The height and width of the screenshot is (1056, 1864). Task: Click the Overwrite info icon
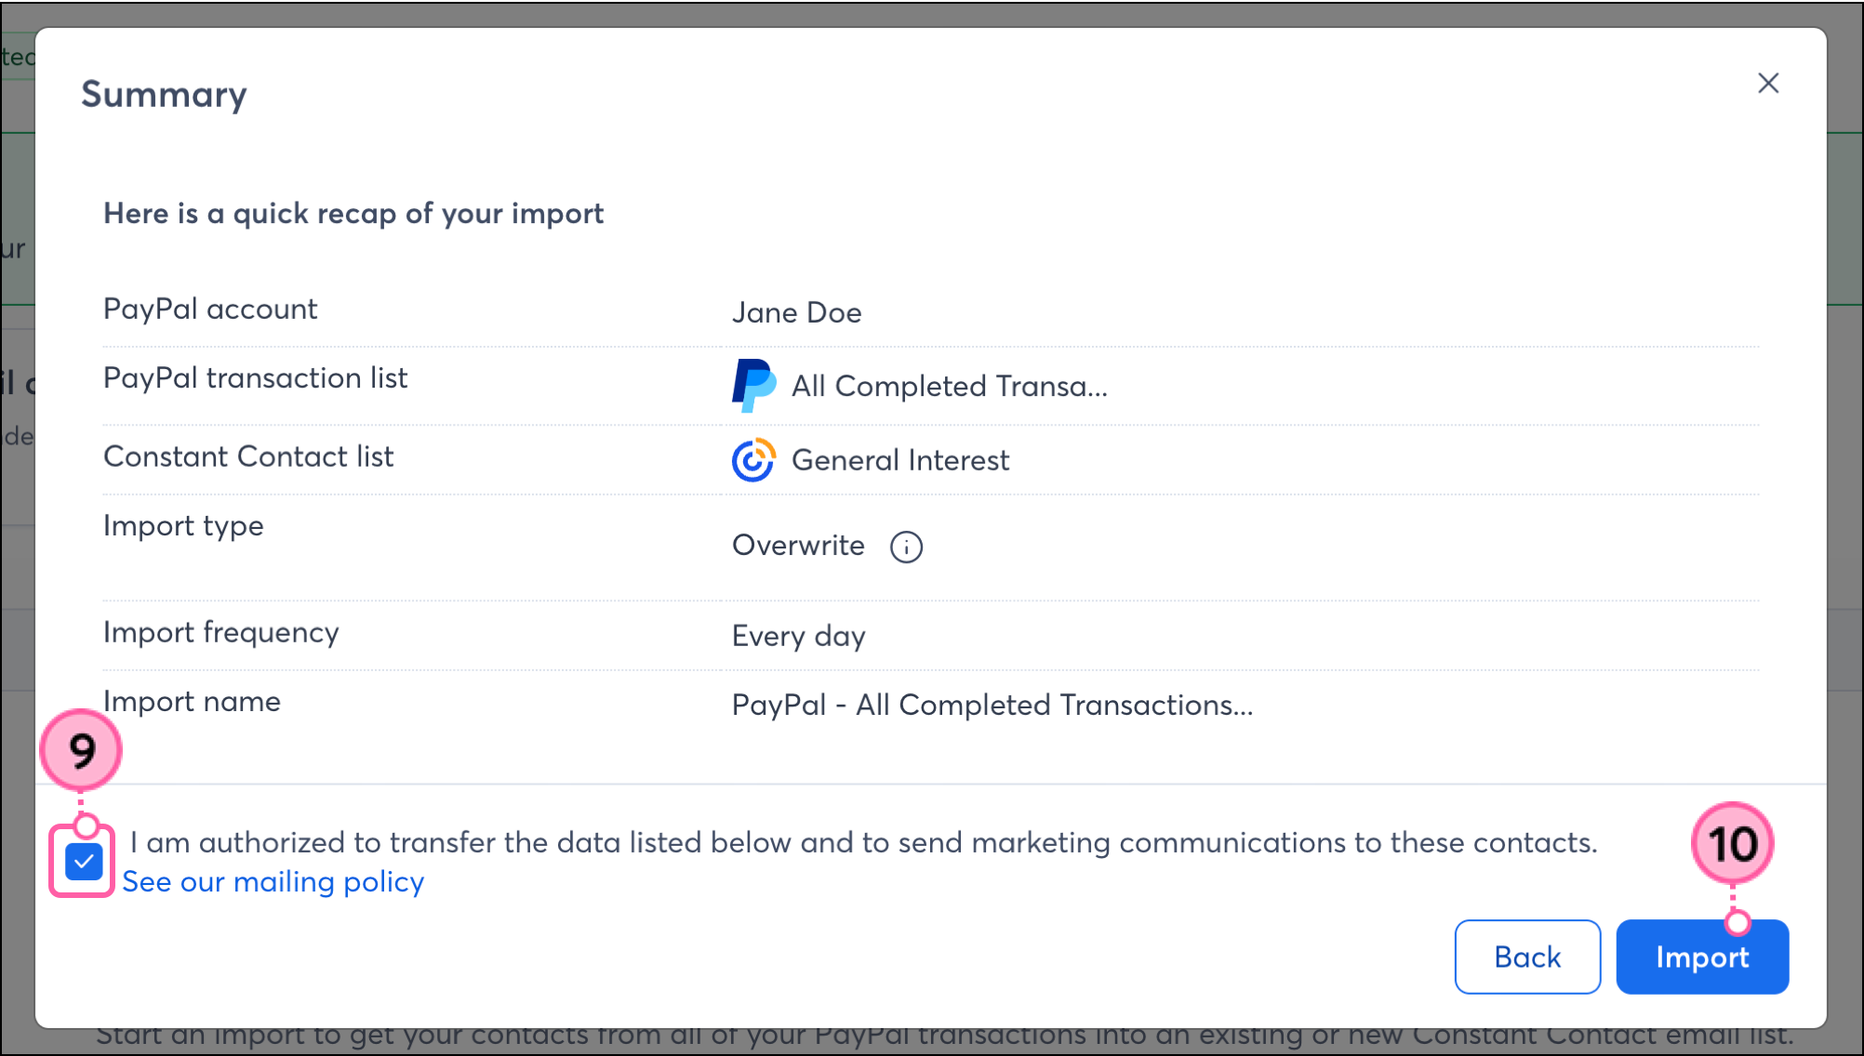point(906,547)
